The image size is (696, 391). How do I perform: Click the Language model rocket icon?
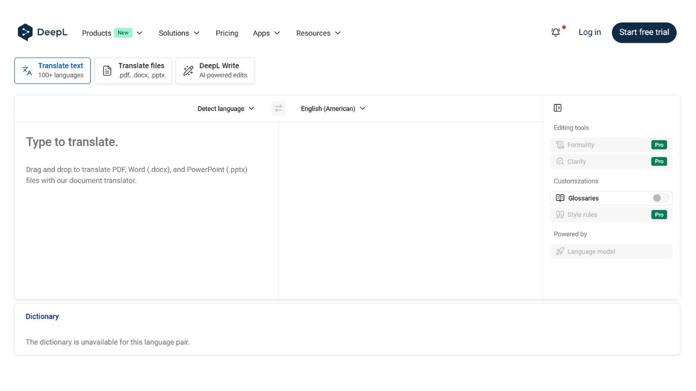click(x=560, y=252)
